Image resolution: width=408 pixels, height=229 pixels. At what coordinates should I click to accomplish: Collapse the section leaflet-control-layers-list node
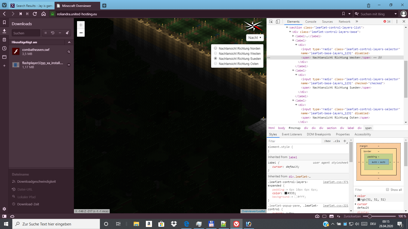coord(287,27)
